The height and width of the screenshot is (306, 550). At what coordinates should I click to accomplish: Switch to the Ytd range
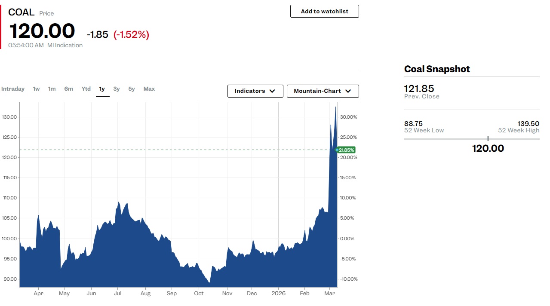click(x=86, y=89)
